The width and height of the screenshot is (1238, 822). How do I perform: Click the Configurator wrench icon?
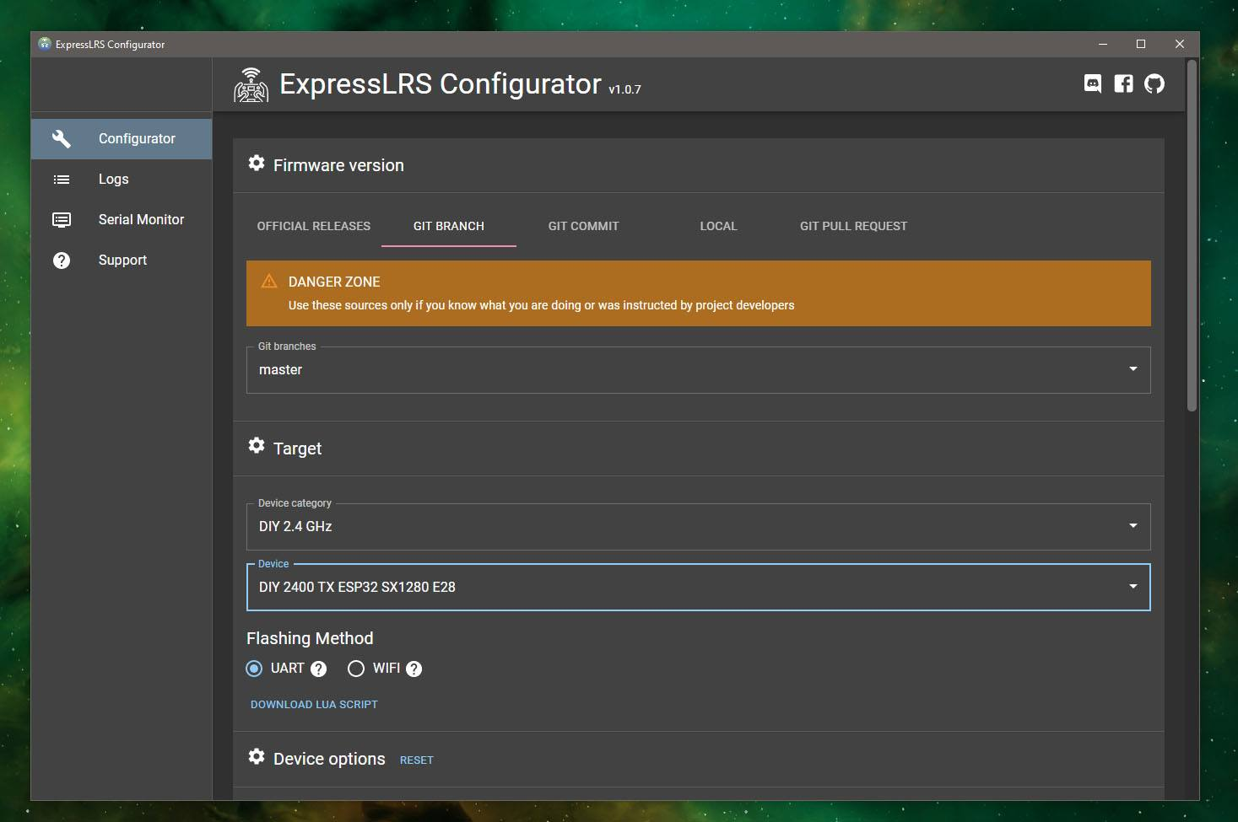(x=62, y=138)
